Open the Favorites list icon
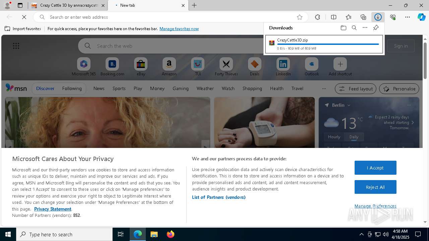Screen dimensions: 429x241 tap(349, 17)
